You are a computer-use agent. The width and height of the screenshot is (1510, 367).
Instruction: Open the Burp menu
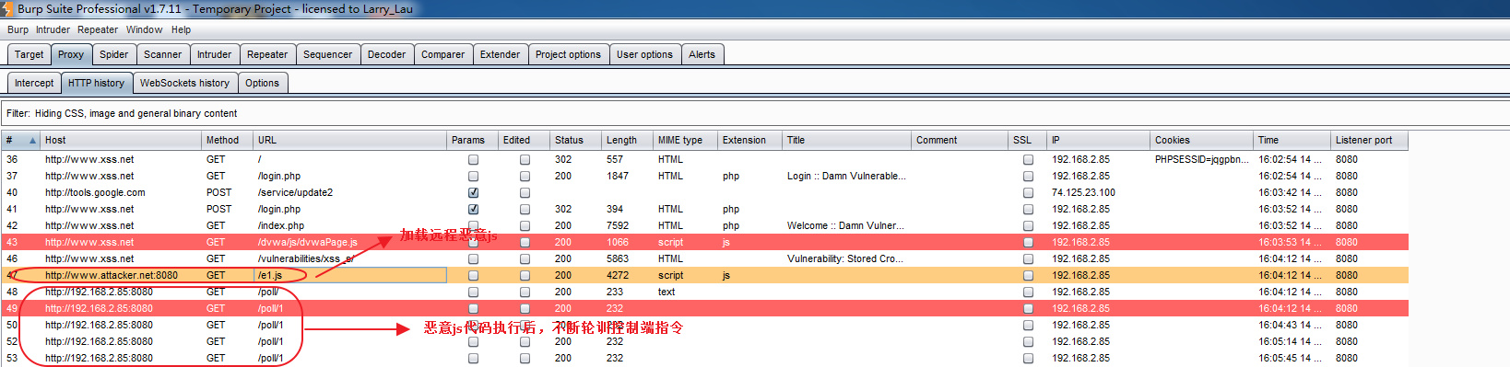click(x=18, y=29)
